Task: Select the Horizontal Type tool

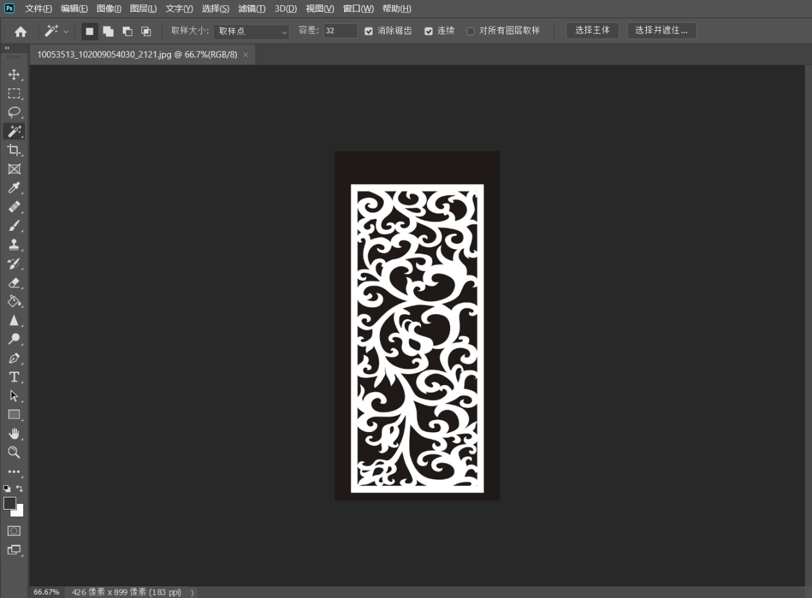Action: pos(14,377)
